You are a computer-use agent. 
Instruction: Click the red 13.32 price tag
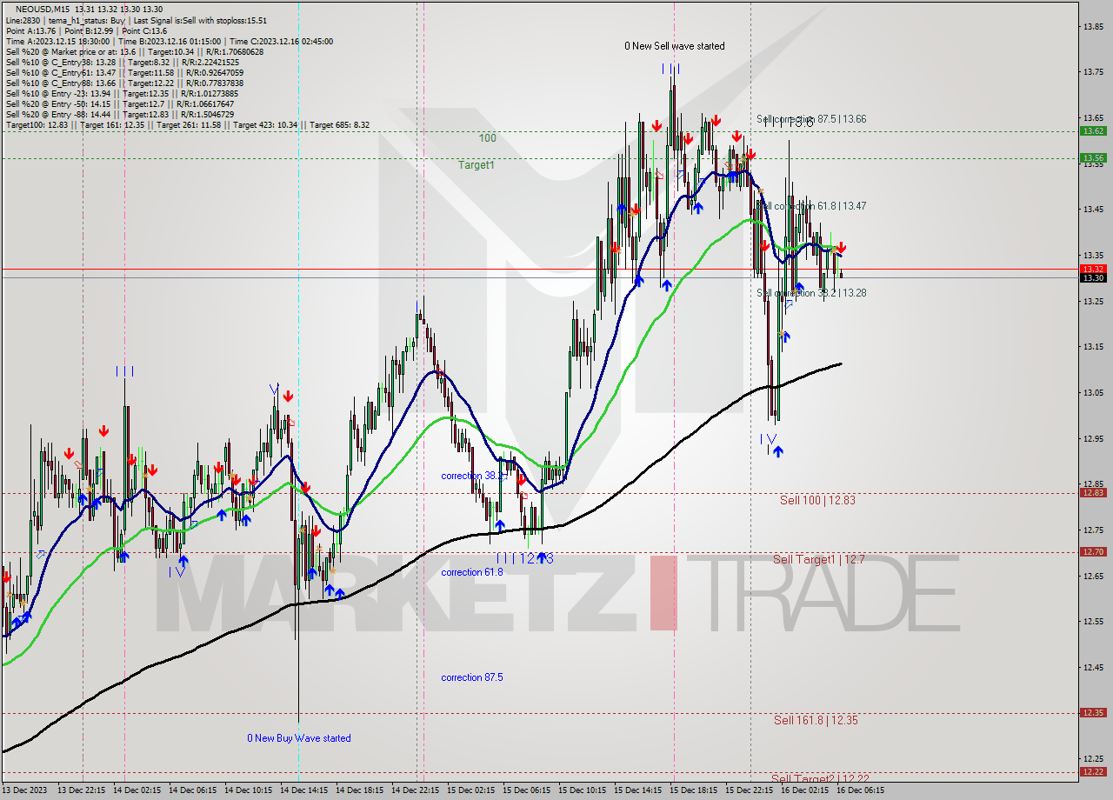click(1093, 269)
